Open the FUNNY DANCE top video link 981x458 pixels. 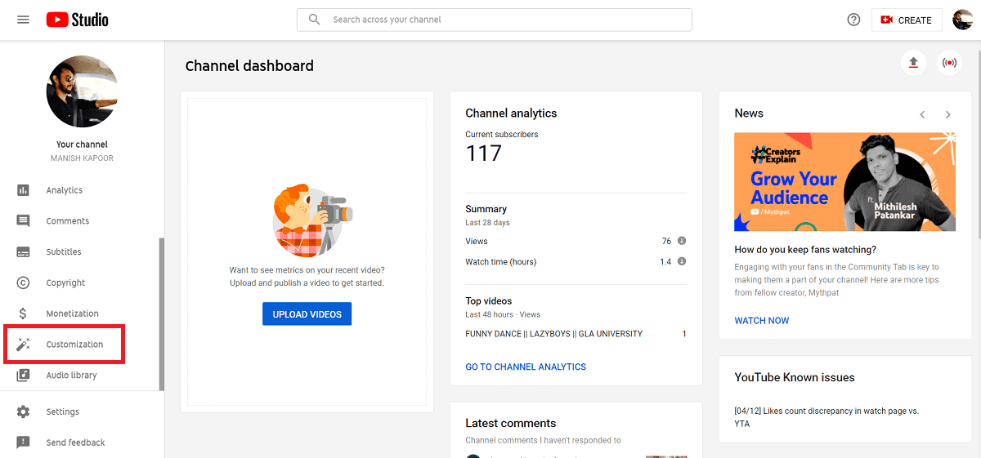coord(554,334)
